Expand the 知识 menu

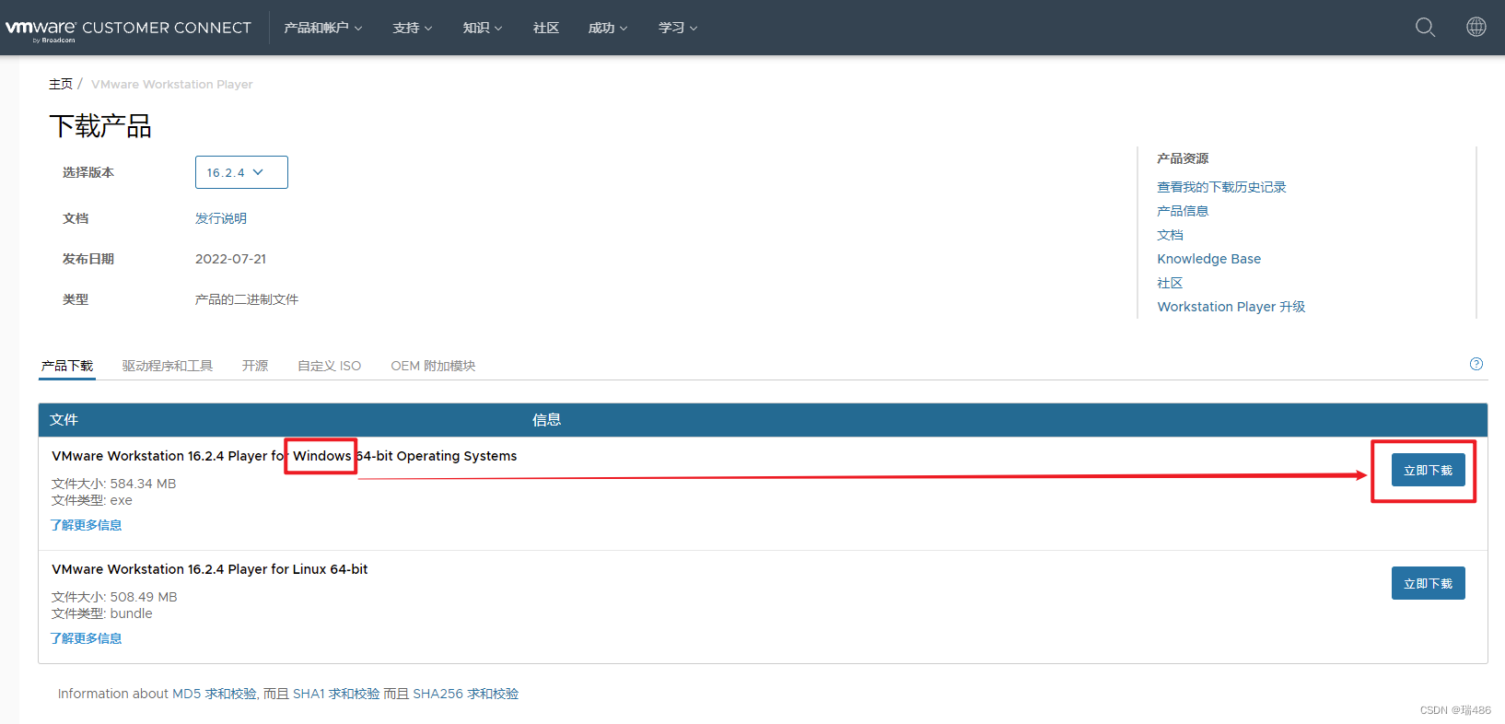[x=482, y=28]
